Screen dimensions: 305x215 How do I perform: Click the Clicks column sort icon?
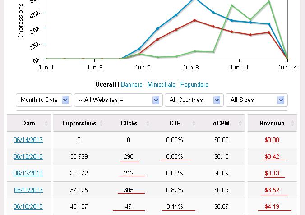point(148,123)
